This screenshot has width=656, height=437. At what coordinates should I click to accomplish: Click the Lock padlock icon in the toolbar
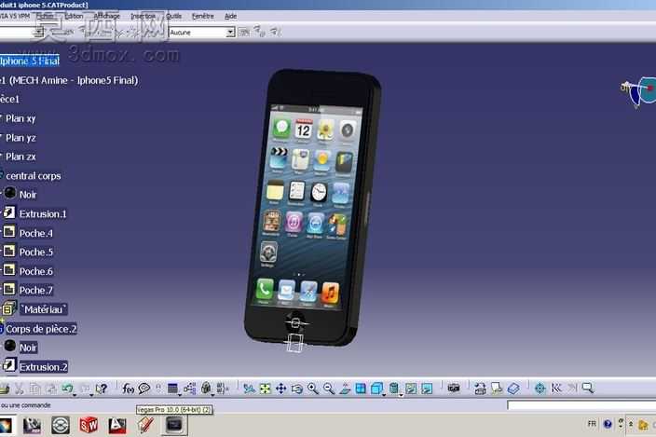206,389
